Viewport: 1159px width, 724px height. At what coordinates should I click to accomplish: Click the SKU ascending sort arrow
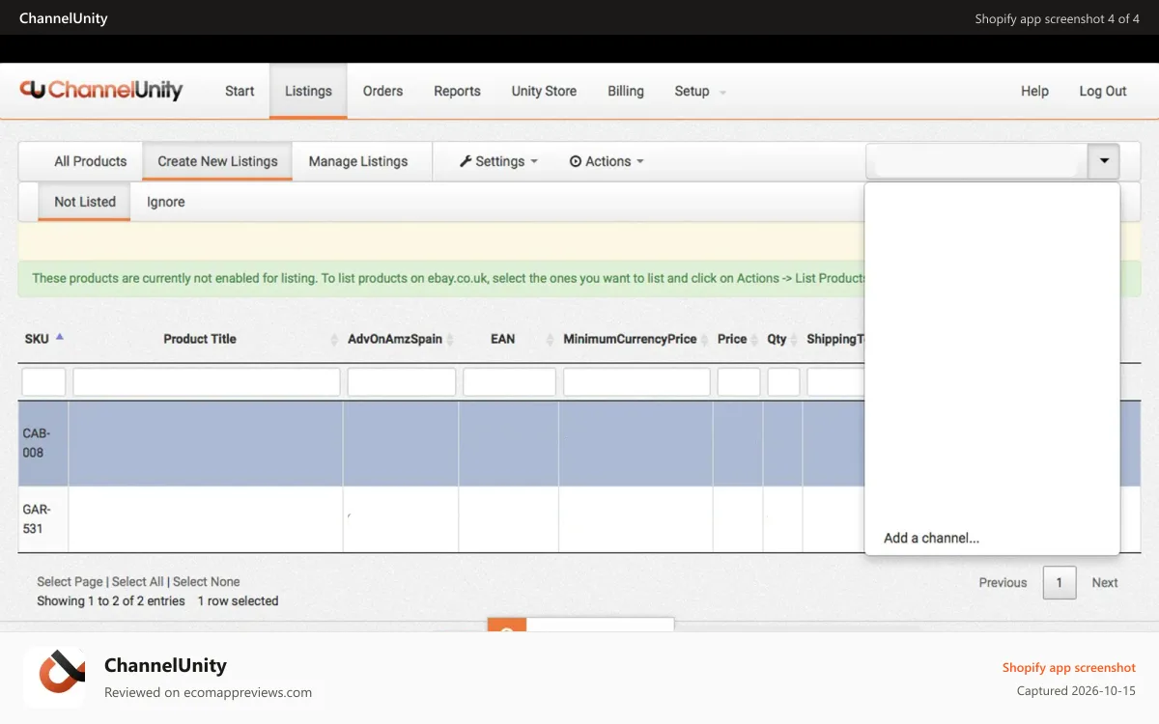point(60,337)
